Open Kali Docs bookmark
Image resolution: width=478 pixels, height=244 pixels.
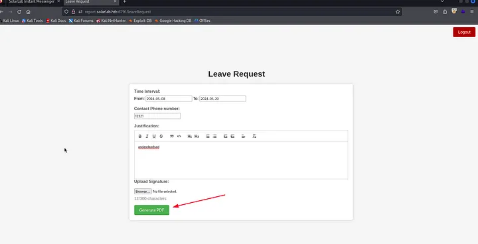[x=56, y=21]
